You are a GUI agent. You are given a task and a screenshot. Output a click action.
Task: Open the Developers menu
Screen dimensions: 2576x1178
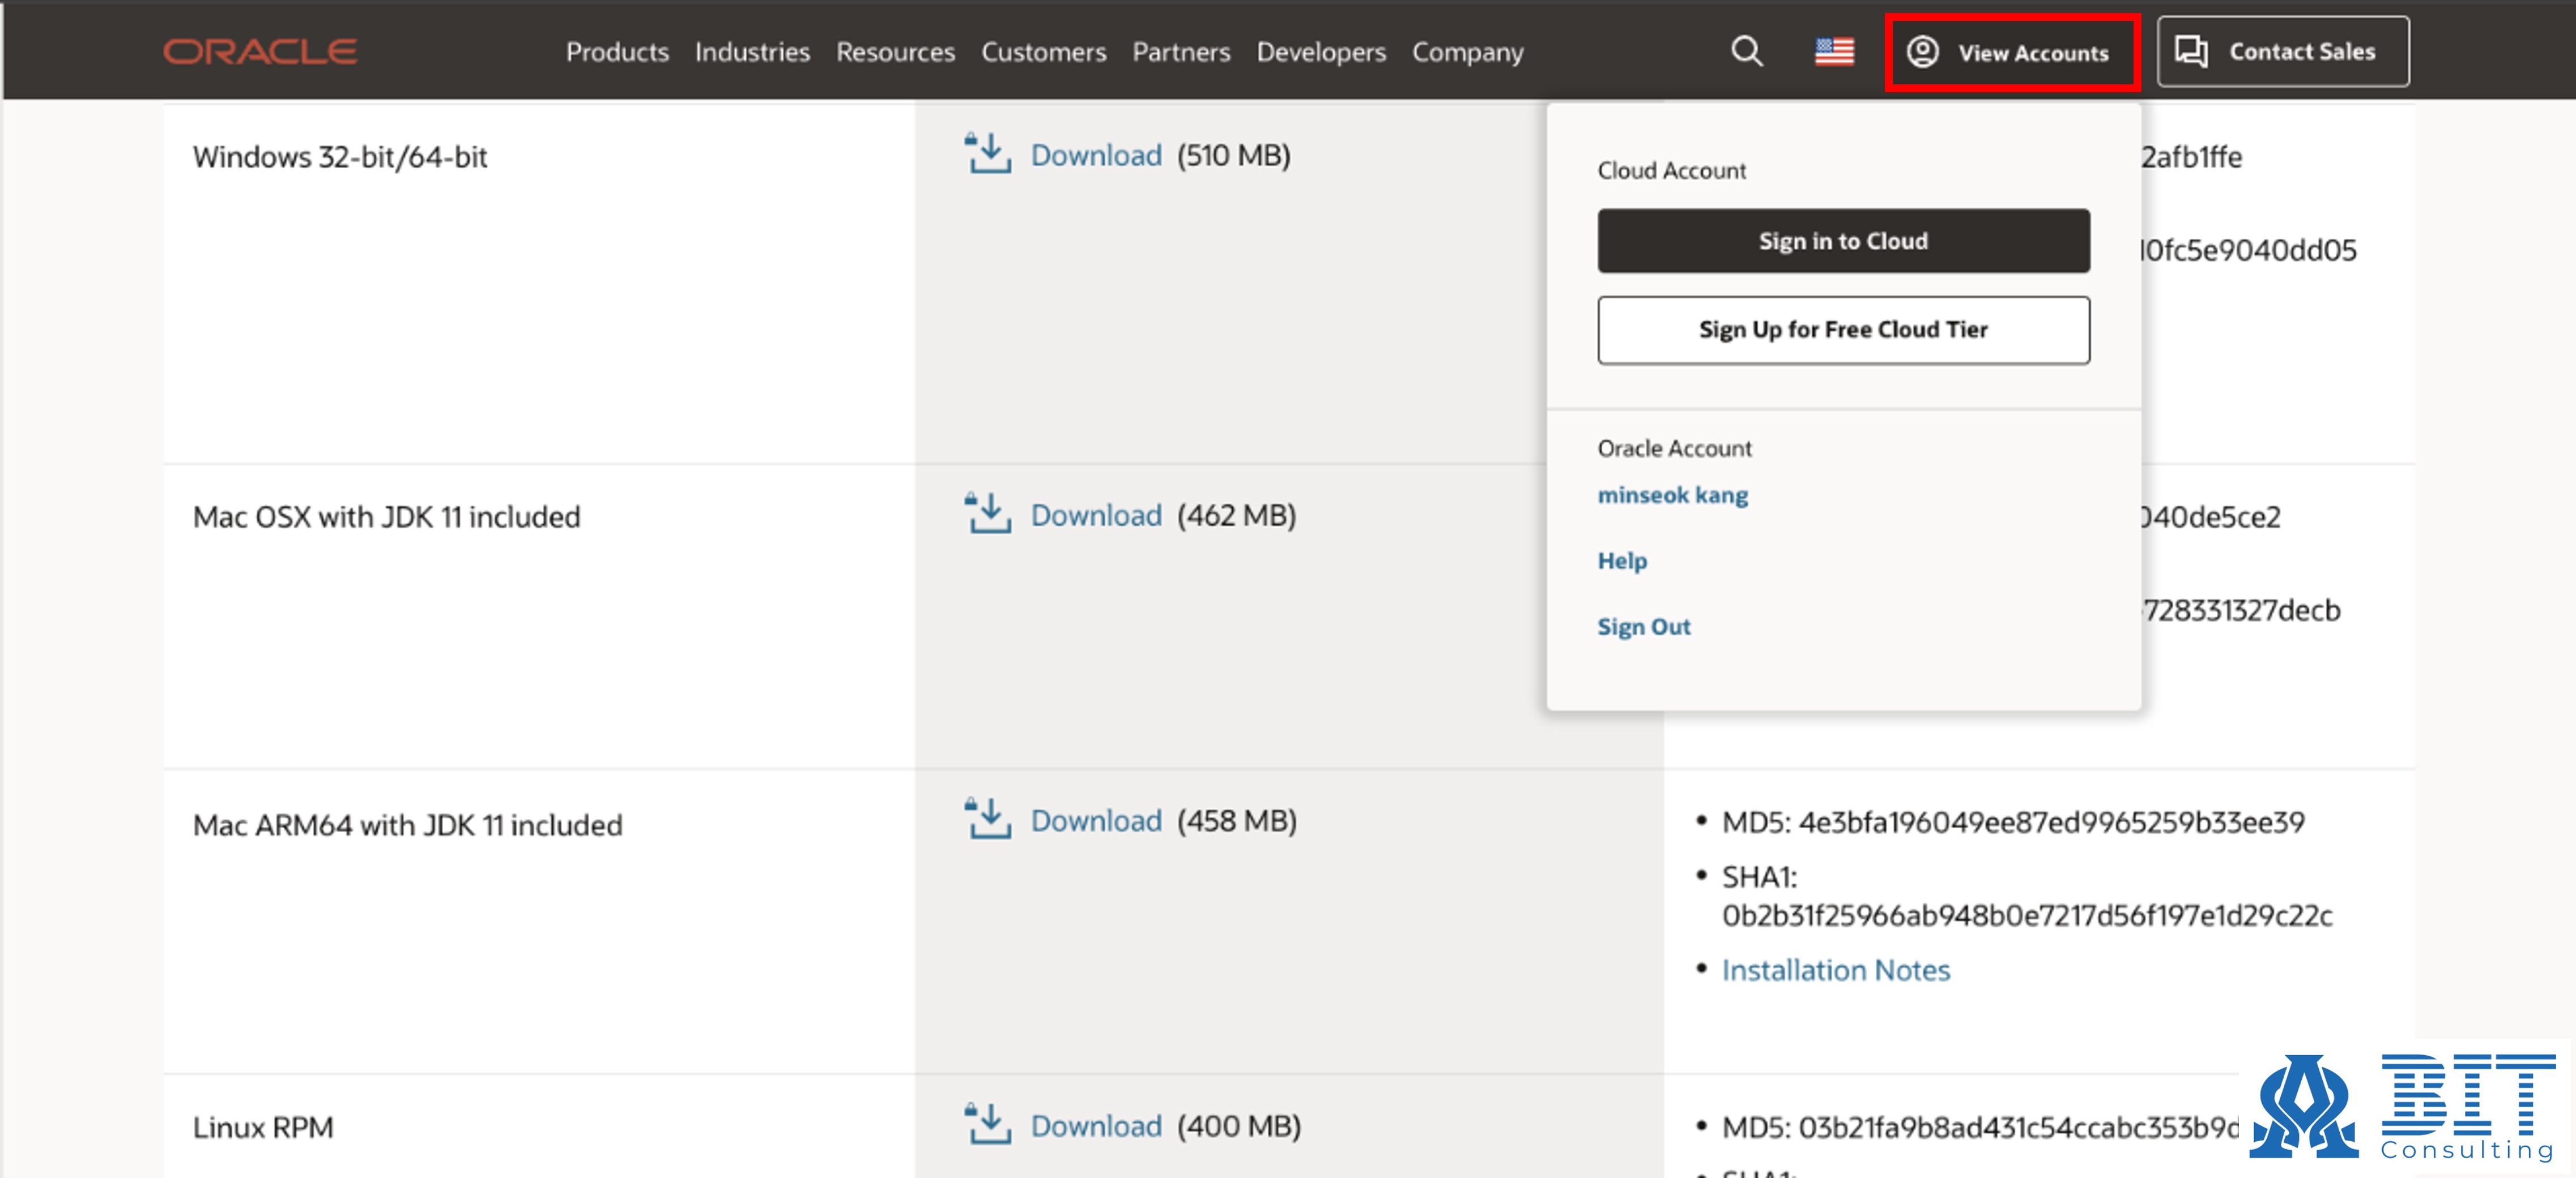pos(1321,52)
